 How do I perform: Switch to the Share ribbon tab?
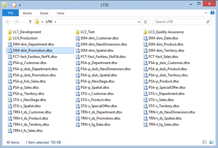(x=44, y=13)
